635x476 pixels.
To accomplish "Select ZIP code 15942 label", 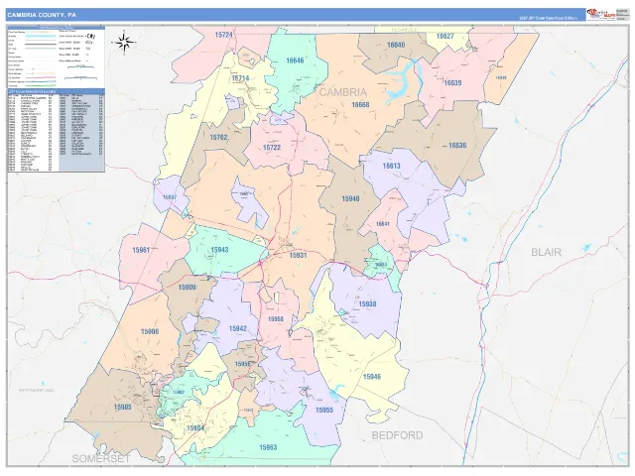I will coord(238,328).
